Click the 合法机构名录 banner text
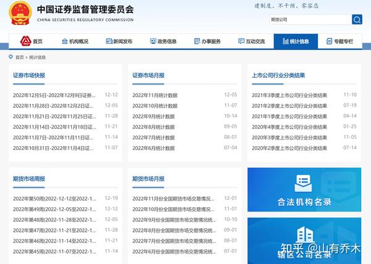371x264 pixels. pyautogui.click(x=304, y=202)
